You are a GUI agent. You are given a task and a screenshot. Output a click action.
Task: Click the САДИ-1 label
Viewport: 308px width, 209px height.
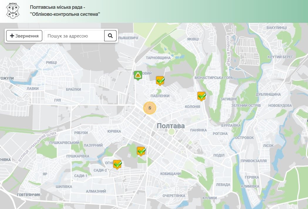point(80,176)
